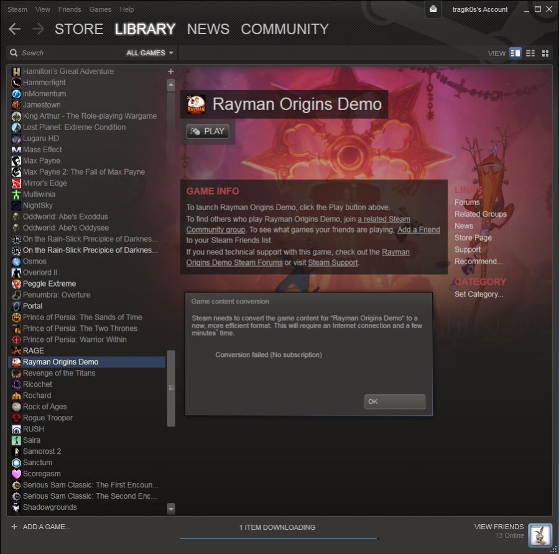Click the Scoregasm heart icon
Image resolution: width=559 pixels, height=554 pixels.
[x=16, y=474]
